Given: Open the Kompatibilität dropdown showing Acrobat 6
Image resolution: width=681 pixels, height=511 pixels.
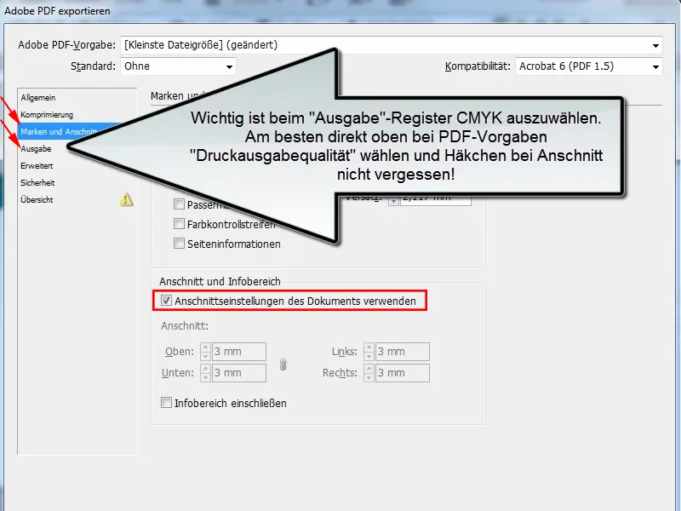Looking at the screenshot, I should click(x=589, y=66).
